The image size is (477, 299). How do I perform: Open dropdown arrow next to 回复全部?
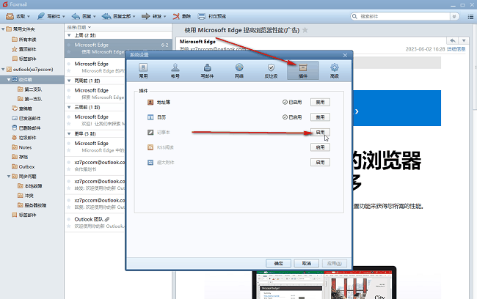click(134, 16)
